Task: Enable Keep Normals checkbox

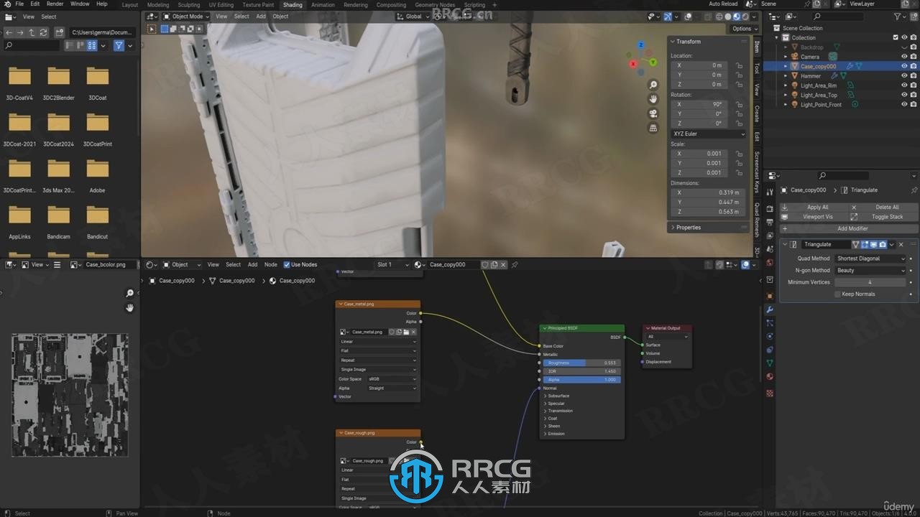Action: pyautogui.click(x=837, y=294)
